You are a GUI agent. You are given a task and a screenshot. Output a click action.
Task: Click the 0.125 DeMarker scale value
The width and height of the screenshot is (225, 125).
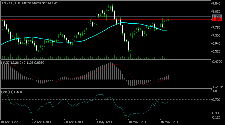tap(216, 117)
